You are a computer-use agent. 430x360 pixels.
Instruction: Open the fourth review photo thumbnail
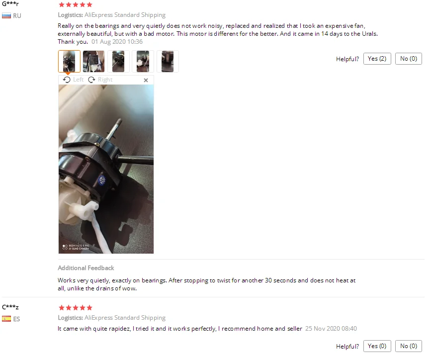tap(143, 61)
